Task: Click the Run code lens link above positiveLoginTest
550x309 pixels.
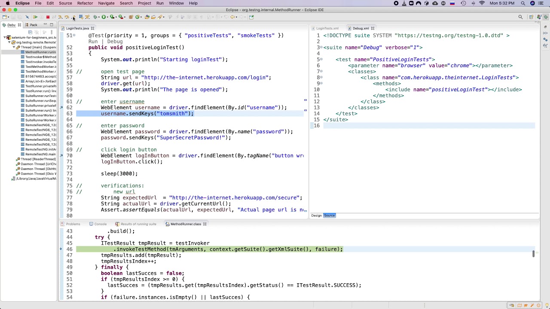Action: pos(93,42)
